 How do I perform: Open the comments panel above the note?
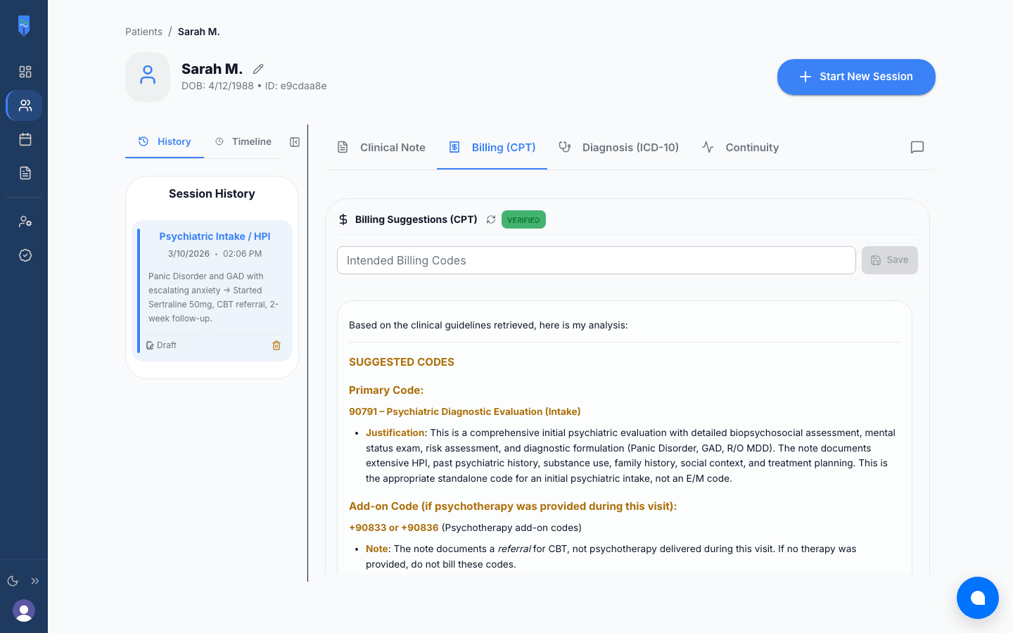pyautogui.click(x=917, y=147)
